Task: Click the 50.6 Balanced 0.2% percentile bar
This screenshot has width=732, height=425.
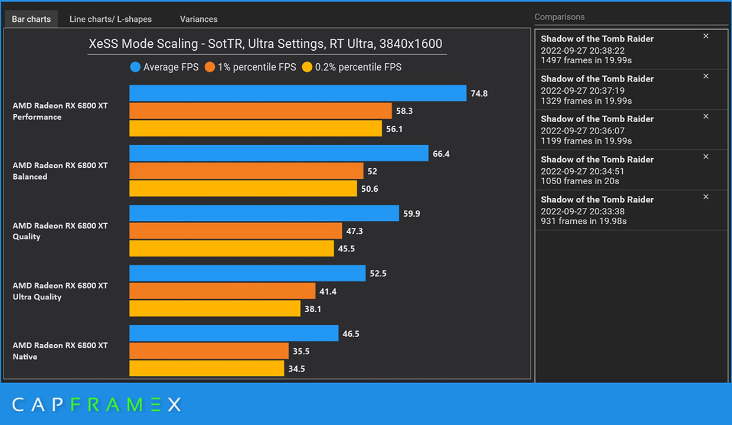Action: point(243,189)
